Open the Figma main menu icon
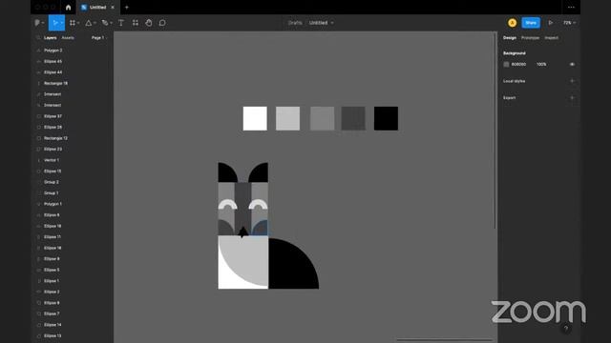Viewport: 611px width, 343px height. [37, 23]
